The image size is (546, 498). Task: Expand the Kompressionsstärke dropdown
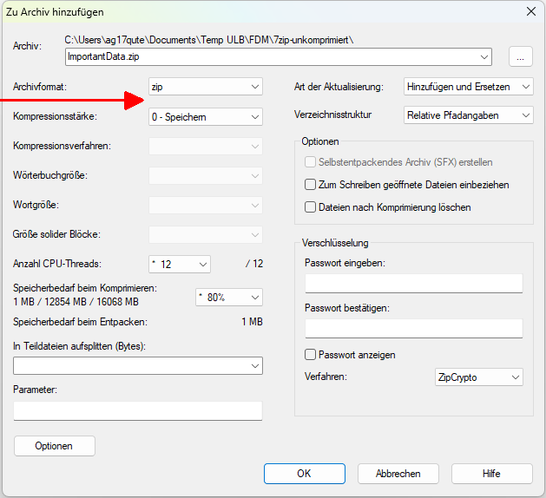(x=205, y=116)
